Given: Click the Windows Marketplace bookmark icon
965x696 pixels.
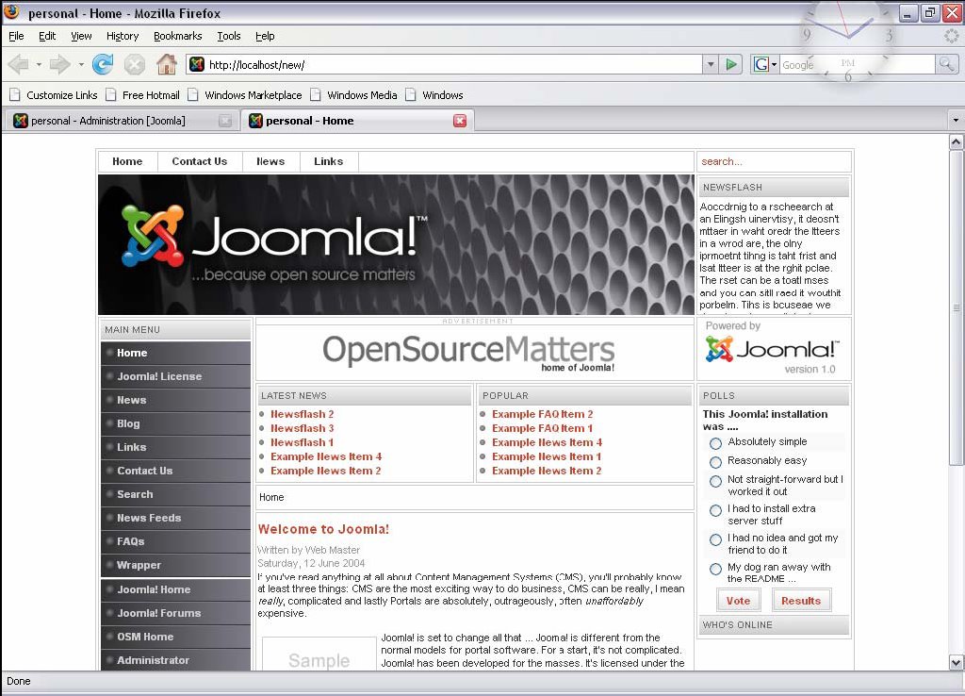Looking at the screenshot, I should [193, 95].
